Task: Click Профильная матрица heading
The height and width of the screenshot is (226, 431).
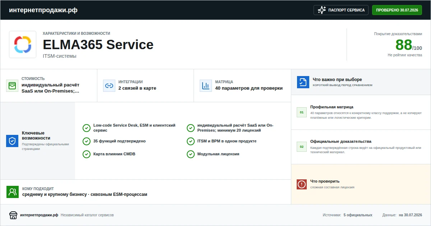Action: click(332, 107)
